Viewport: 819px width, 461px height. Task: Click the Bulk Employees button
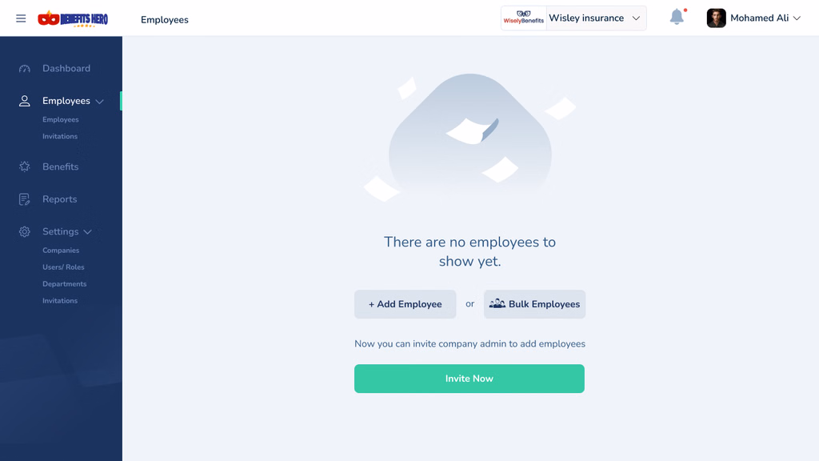click(x=534, y=304)
